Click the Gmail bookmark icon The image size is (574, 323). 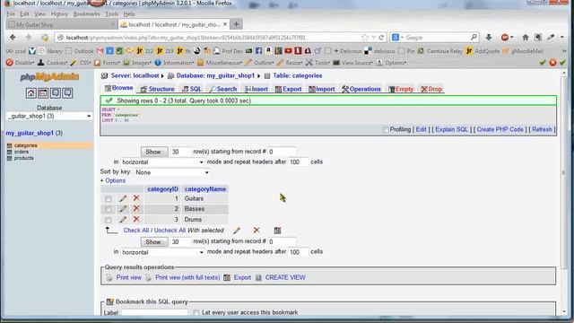pos(100,51)
